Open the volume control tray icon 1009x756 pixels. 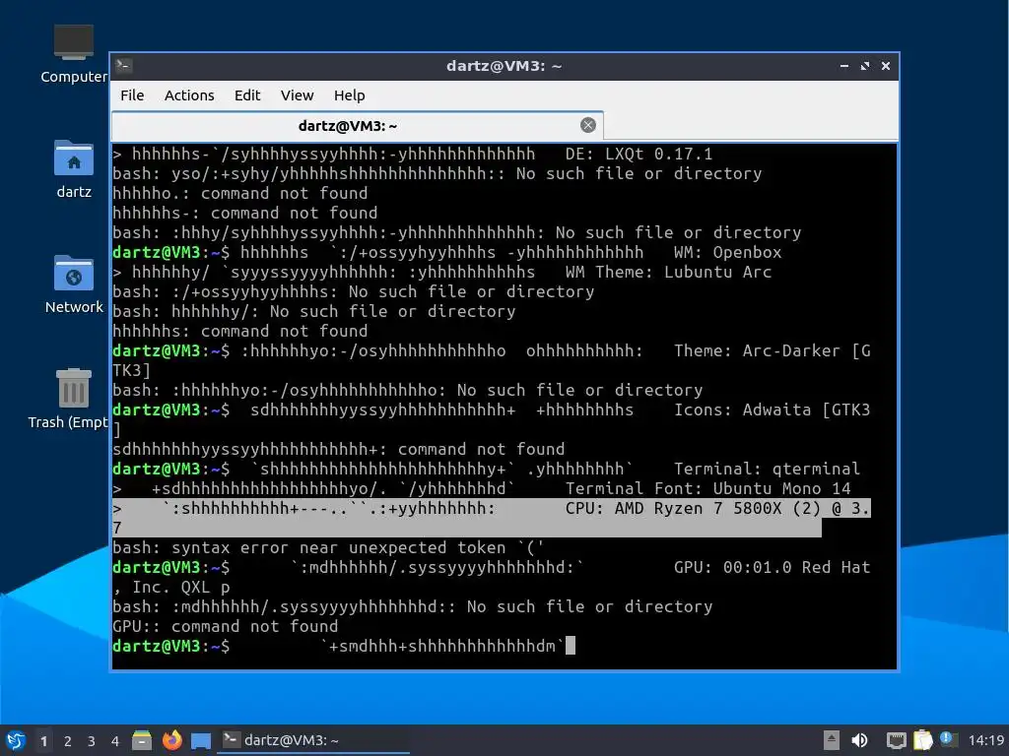point(859,740)
